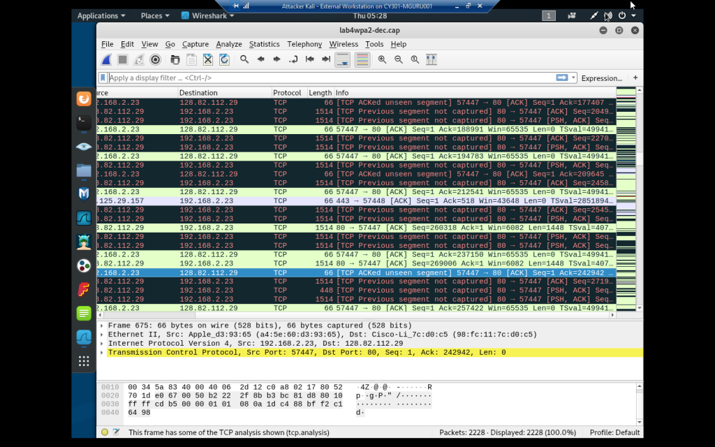715x447 pixels.
Task: Click the Restart current capture icon
Action: pos(139,60)
